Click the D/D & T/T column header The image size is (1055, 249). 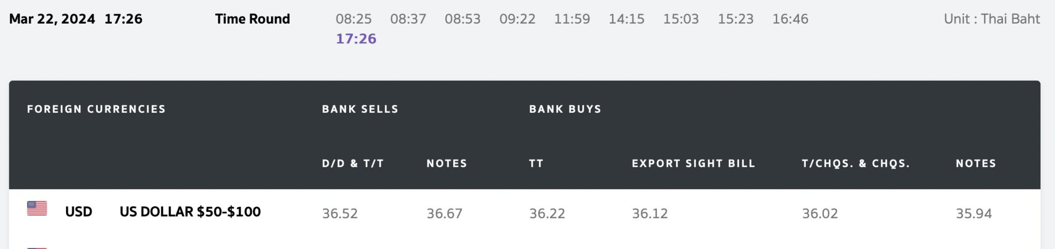353,164
